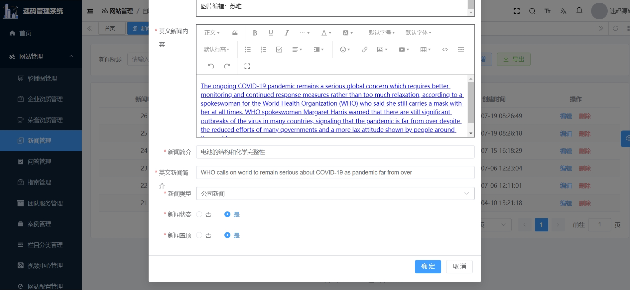Cancel the dialog with 取消

tap(459, 267)
